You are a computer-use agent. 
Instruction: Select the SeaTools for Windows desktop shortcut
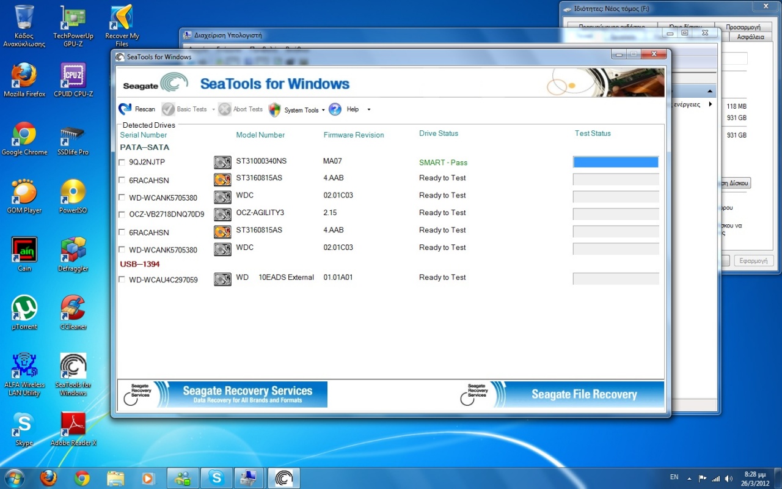tap(73, 375)
